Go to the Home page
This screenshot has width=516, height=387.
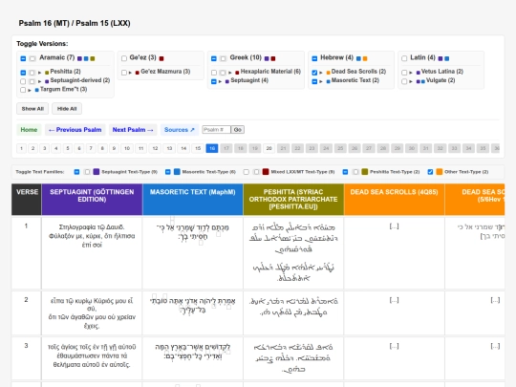click(x=29, y=130)
